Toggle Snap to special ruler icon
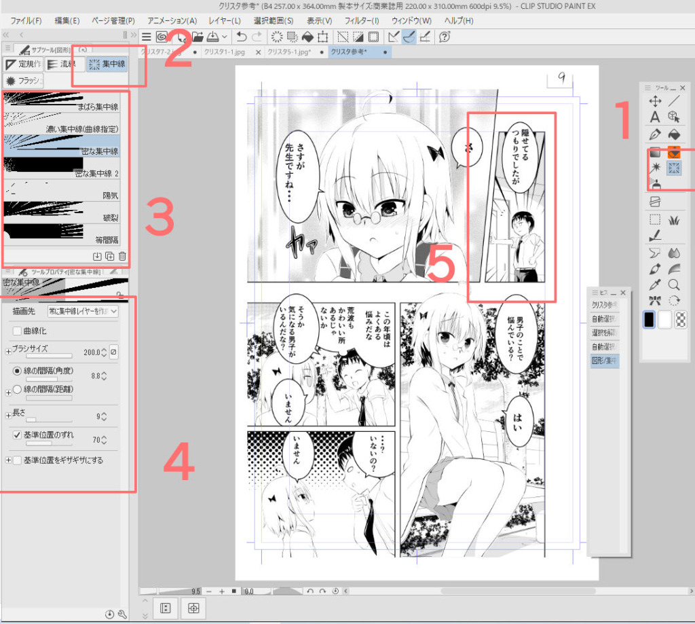The height and width of the screenshot is (624, 695). 409,37
